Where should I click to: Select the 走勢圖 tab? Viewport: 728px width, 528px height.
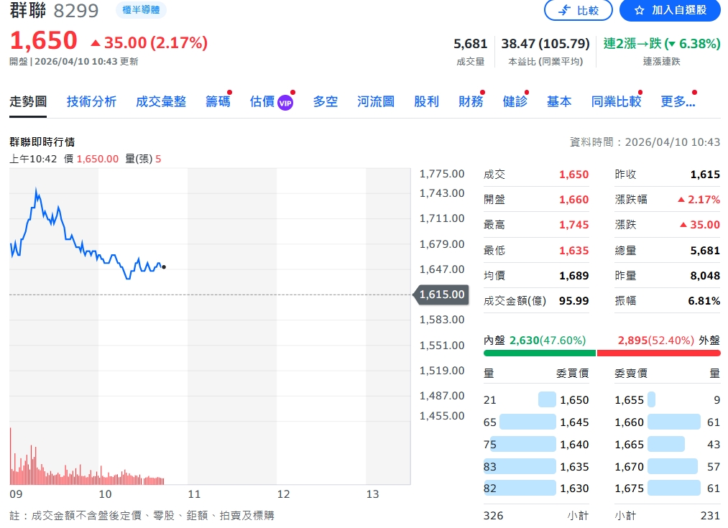[x=28, y=101]
